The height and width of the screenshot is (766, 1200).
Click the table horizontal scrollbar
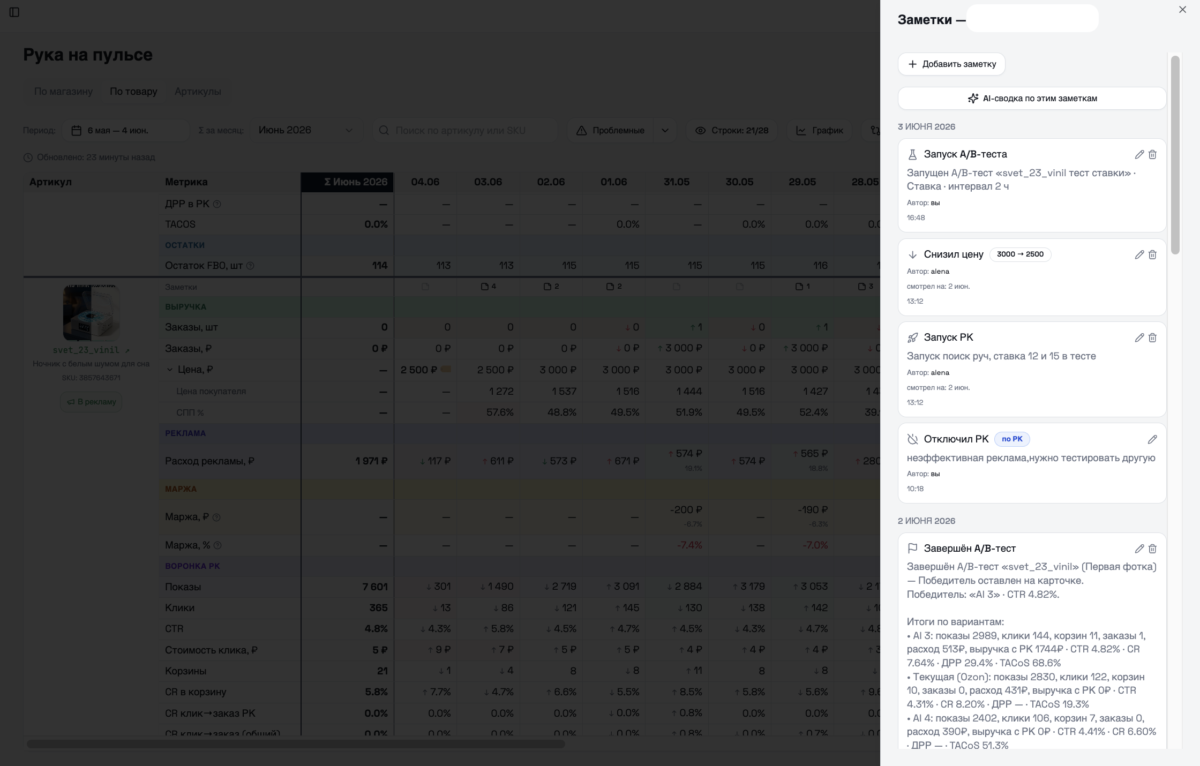pyautogui.click(x=296, y=744)
